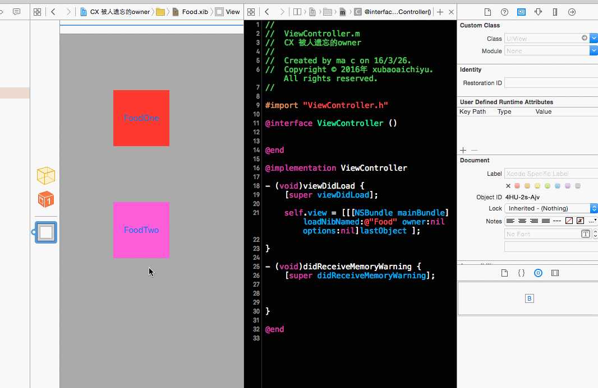This screenshot has width=598, height=388.
Task: Choose the gray label color
Action: (x=578, y=186)
